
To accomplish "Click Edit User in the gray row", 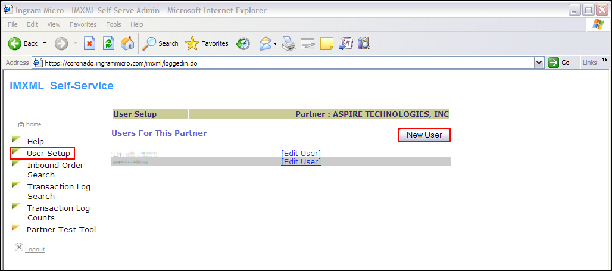I will [301, 161].
